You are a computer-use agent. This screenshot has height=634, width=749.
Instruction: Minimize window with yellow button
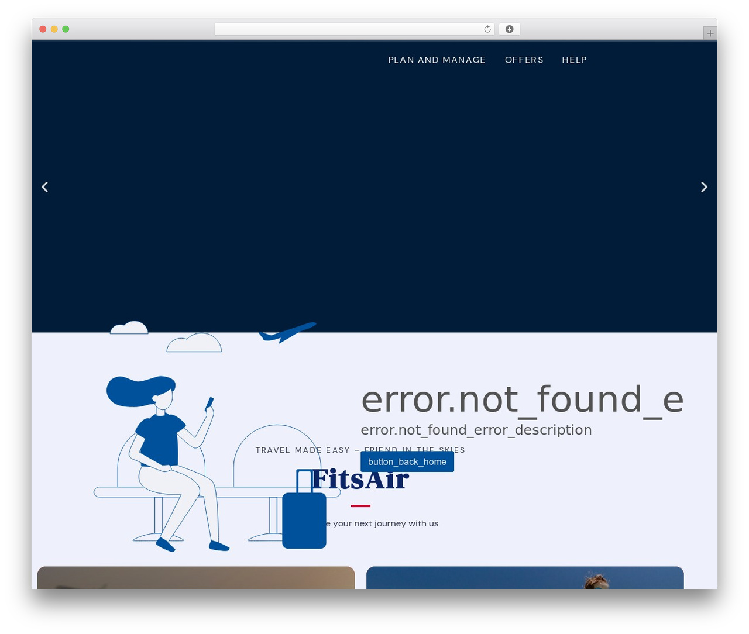coord(54,29)
